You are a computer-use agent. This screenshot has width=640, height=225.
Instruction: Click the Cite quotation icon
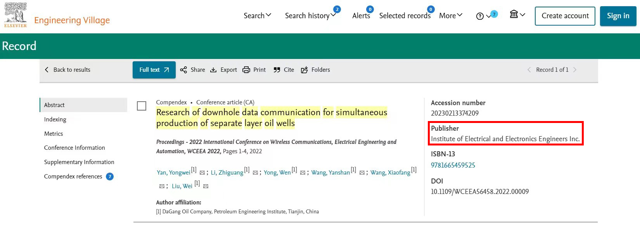pos(277,70)
